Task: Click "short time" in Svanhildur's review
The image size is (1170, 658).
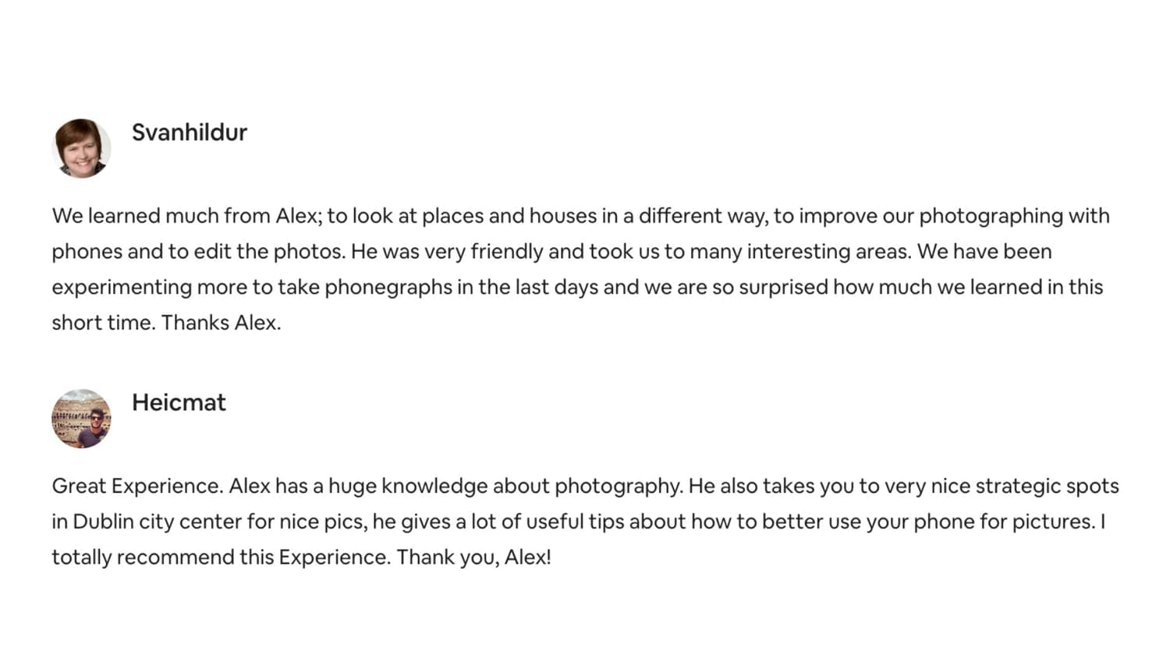Action: click(101, 323)
